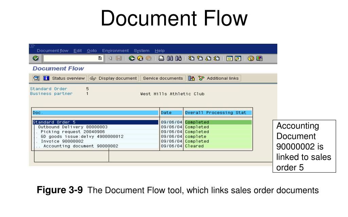Go to First Page icon
Viewport: 348px width, 217px height.
[x=191, y=58]
